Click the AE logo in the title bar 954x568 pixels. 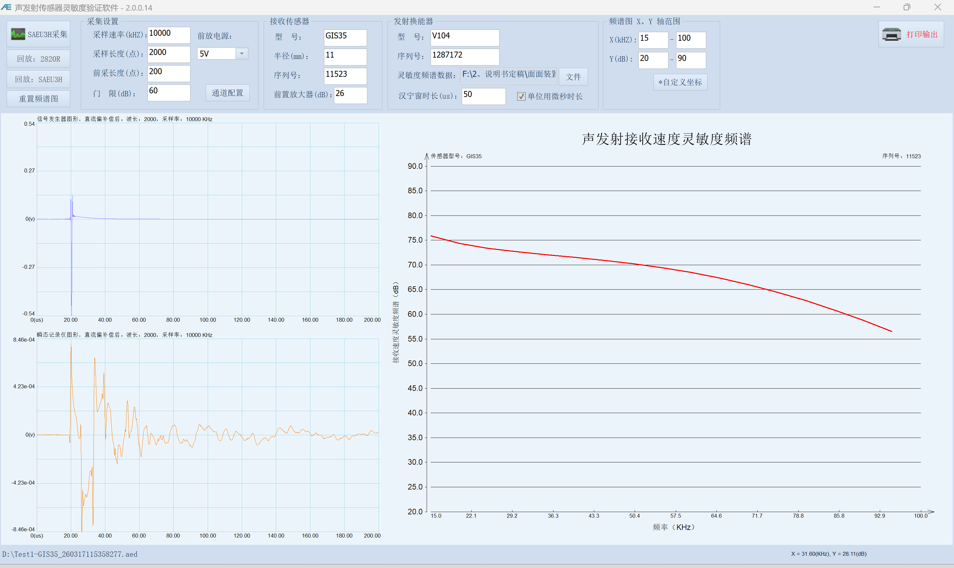[6, 7]
